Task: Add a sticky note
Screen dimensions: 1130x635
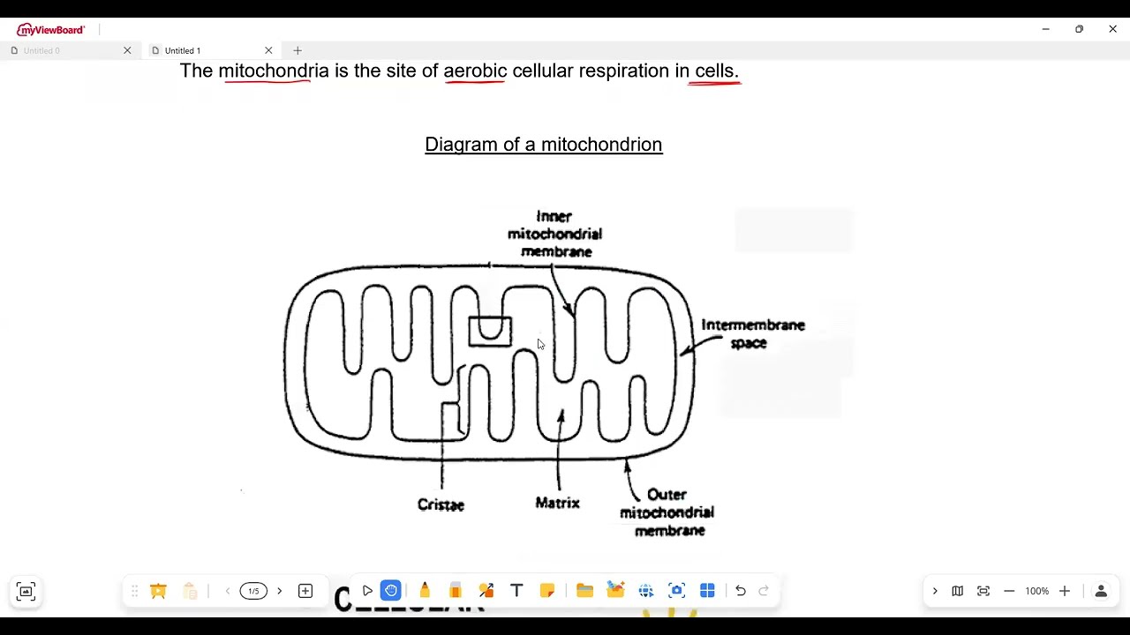Action: tap(547, 591)
